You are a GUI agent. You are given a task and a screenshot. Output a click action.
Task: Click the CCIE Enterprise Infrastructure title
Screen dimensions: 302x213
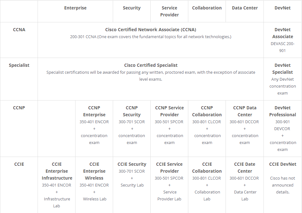point(57,171)
